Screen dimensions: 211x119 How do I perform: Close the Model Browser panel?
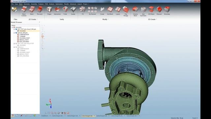pos(39,22)
